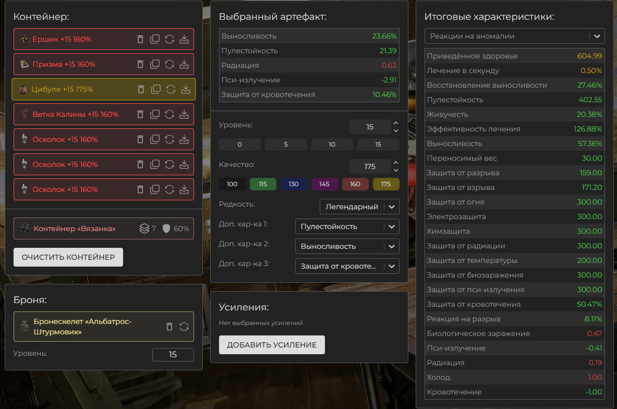Duplicate the Призма artifact with copy icon
Screen dimensions: 617x409
click(x=155, y=64)
